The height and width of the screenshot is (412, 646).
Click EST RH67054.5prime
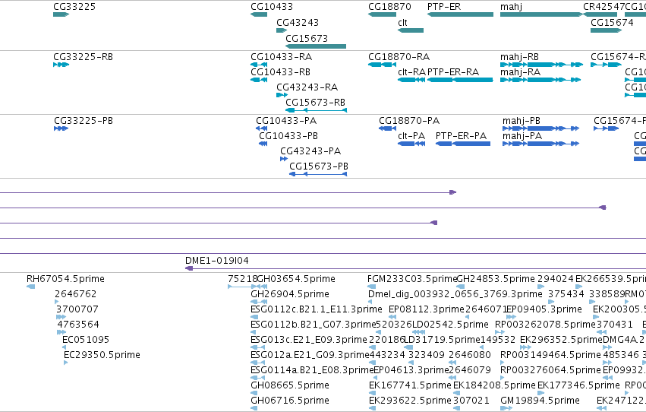(x=65, y=279)
